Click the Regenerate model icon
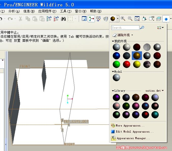This screenshot has width=172, height=151. (x=49, y=19)
